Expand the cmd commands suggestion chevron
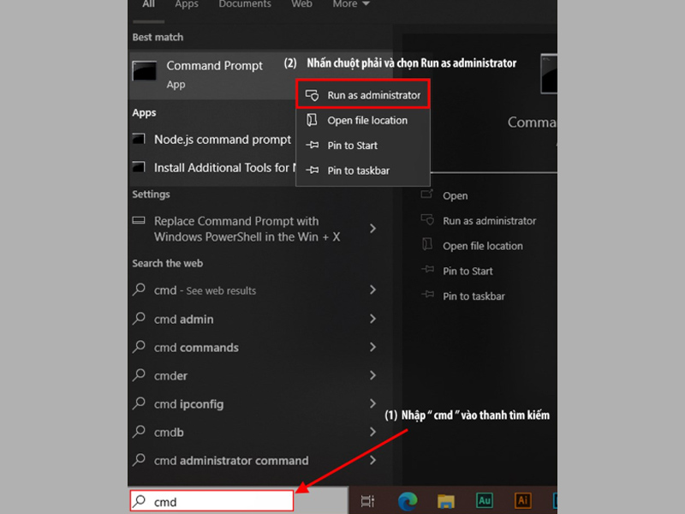 coord(372,347)
